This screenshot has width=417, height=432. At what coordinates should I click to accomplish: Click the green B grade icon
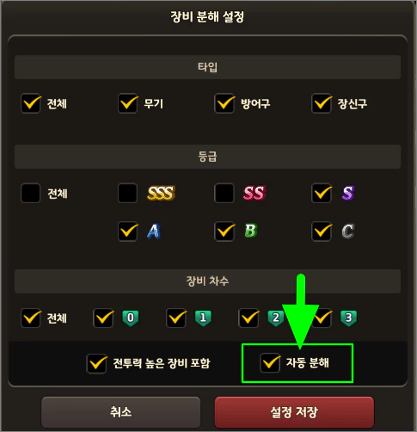(251, 231)
